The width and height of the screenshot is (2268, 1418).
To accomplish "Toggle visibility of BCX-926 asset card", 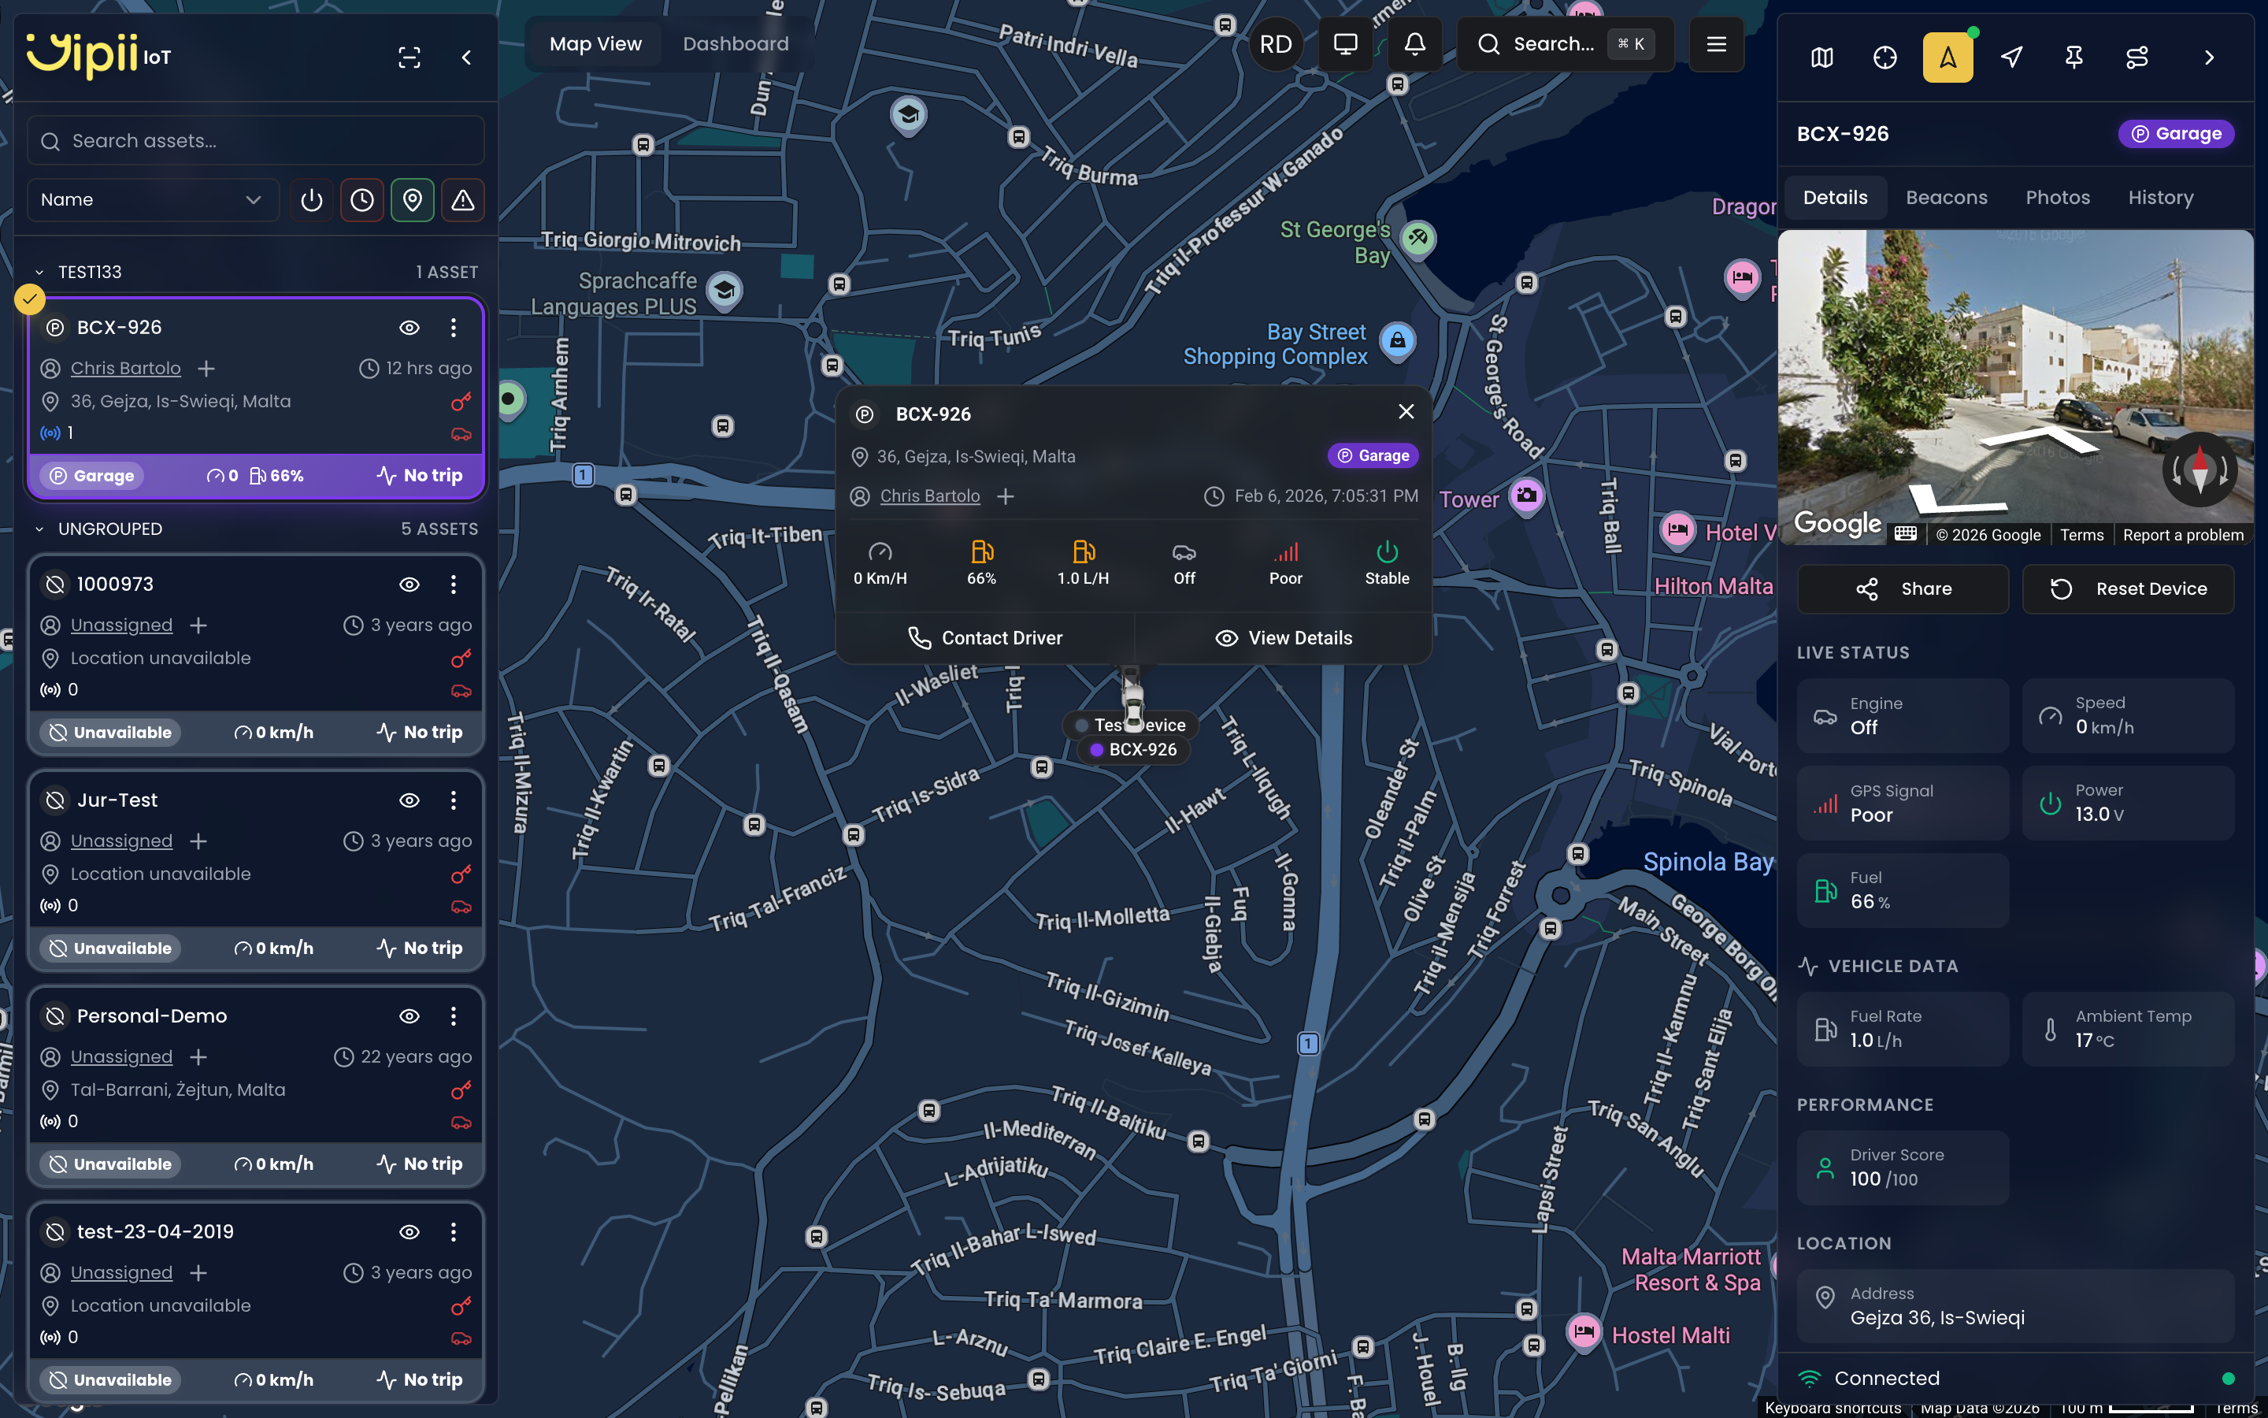I will pyautogui.click(x=409, y=327).
